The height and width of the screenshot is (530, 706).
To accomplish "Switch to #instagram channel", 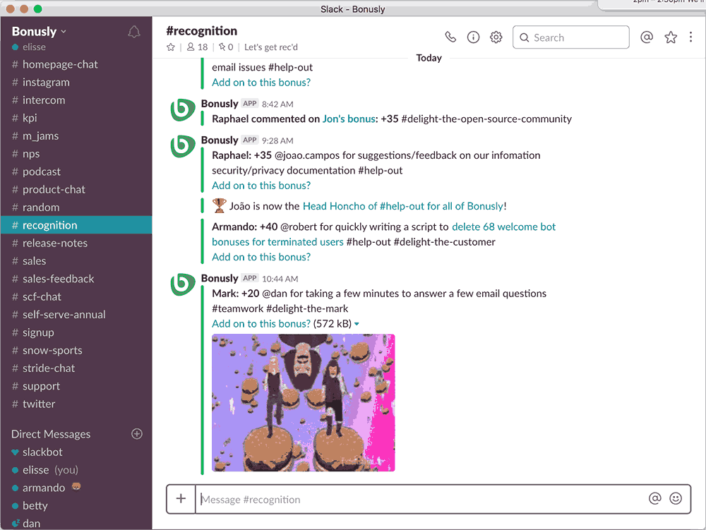I will click(x=76, y=83).
